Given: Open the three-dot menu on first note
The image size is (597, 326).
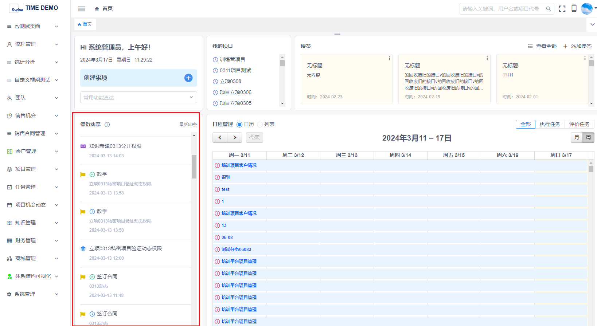Looking at the screenshot, I should click(389, 59).
